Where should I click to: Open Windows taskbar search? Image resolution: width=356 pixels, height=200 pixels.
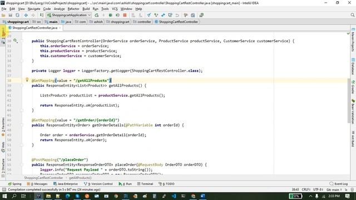pos(14,196)
